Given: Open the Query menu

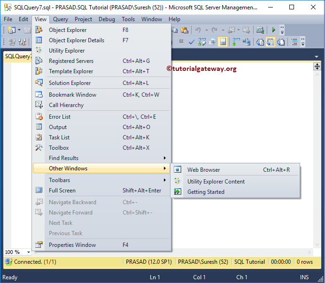Looking at the screenshot, I should tap(61, 19).
